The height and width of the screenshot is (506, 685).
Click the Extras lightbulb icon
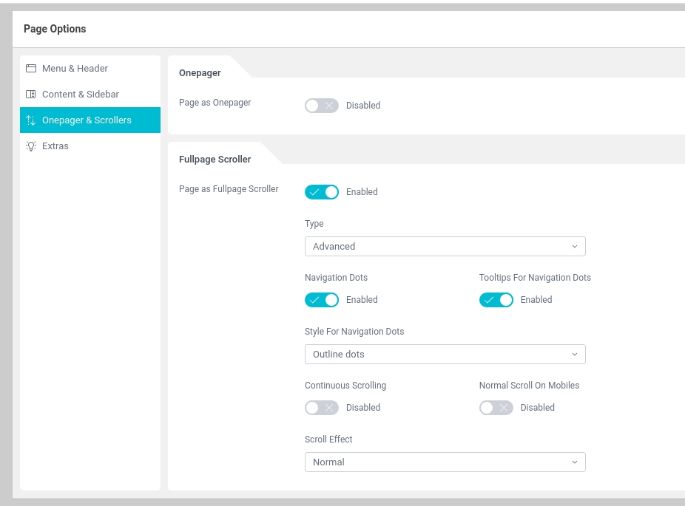point(31,146)
